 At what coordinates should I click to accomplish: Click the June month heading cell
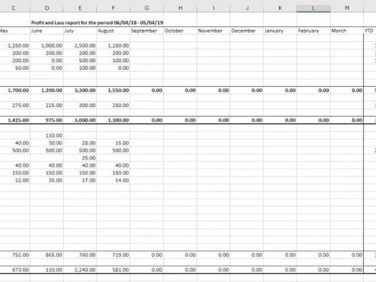47,31
